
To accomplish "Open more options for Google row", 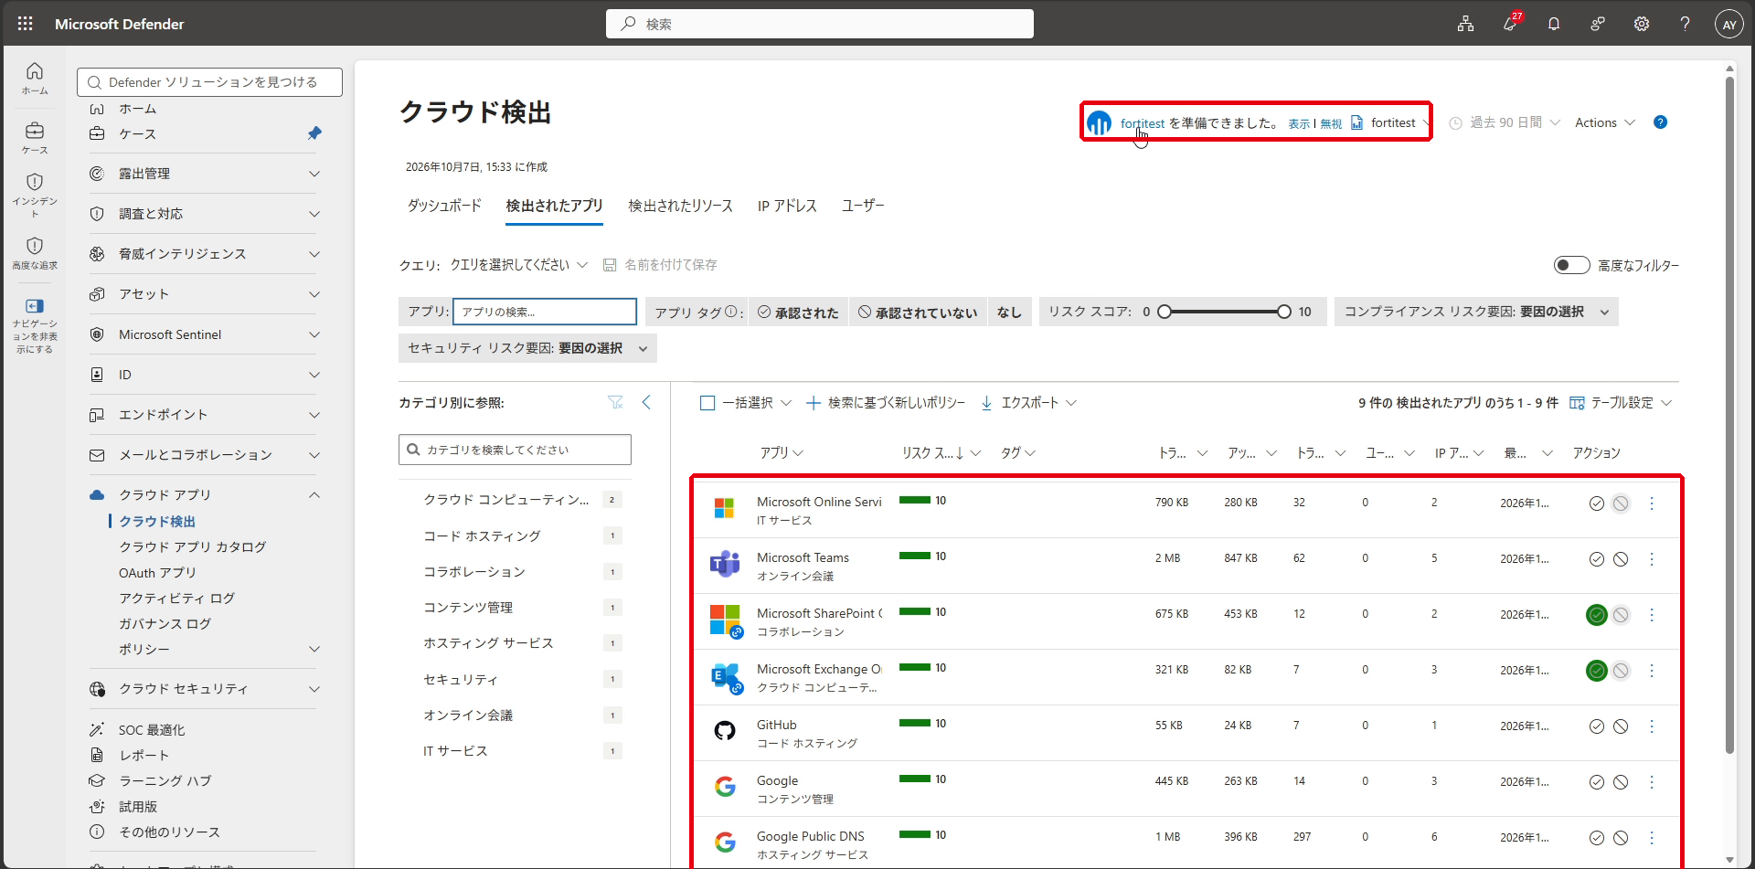I will [1652, 782].
